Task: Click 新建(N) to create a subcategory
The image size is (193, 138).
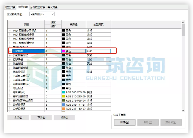Action: pyautogui.click(x=125, y=122)
